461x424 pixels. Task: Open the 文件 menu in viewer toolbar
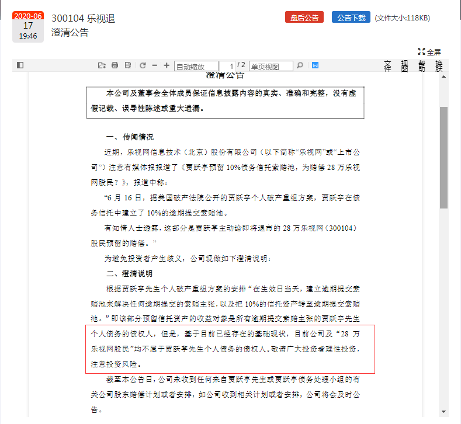point(387,66)
